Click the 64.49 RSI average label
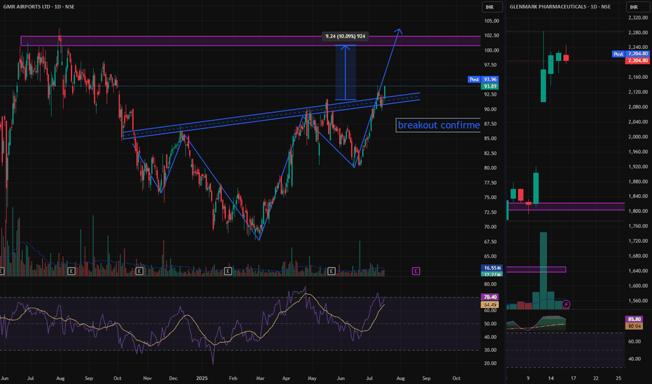 pos(490,304)
